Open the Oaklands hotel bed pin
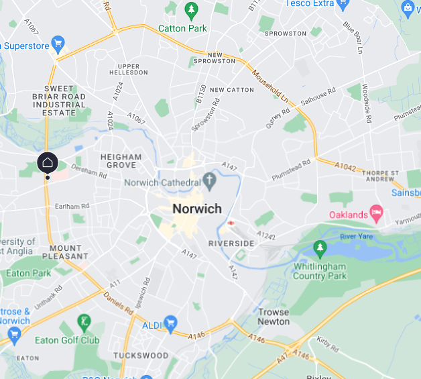The image size is (421, 379). pyautogui.click(x=376, y=214)
